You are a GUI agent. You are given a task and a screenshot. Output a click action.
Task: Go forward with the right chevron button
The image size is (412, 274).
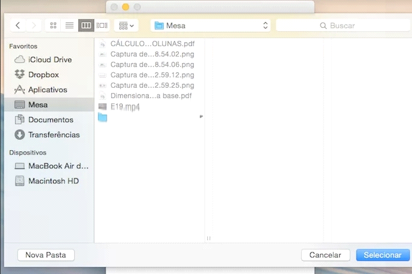coord(34,25)
